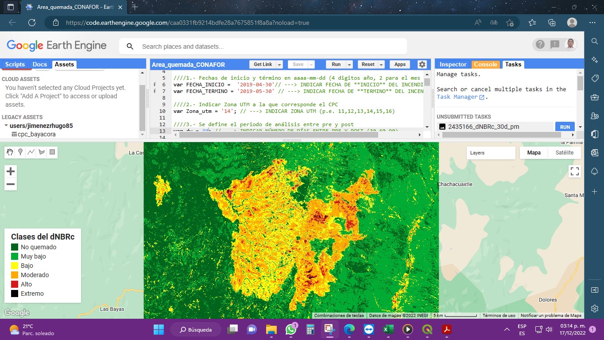Image resolution: width=604 pixels, height=340 pixels.
Task: Open the Earth Engine help menu
Action: point(540,44)
